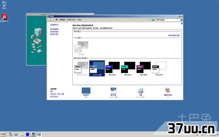Click the computer illustration in driver wizard window

click(x=37, y=40)
